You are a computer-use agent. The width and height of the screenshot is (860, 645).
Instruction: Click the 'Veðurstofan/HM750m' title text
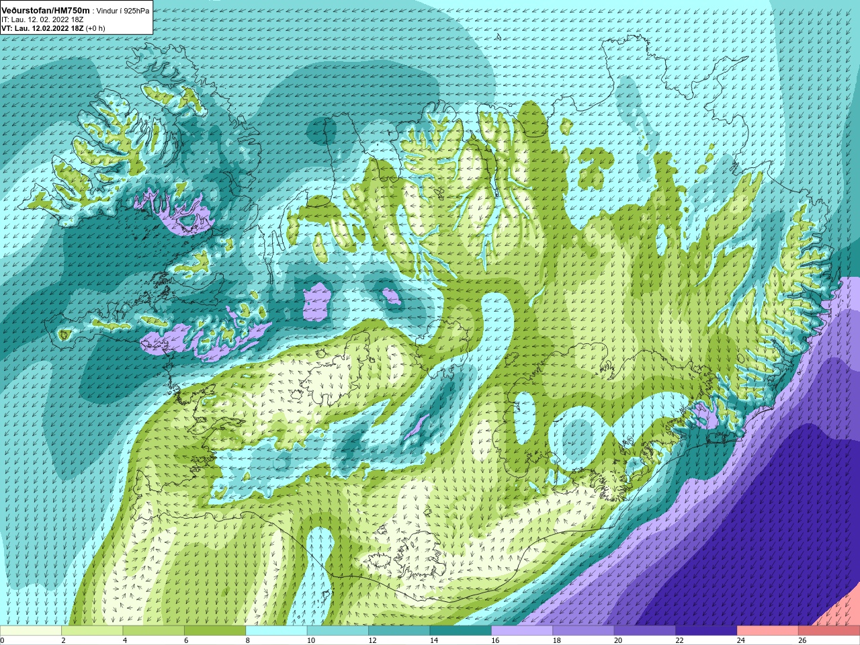[x=46, y=10]
